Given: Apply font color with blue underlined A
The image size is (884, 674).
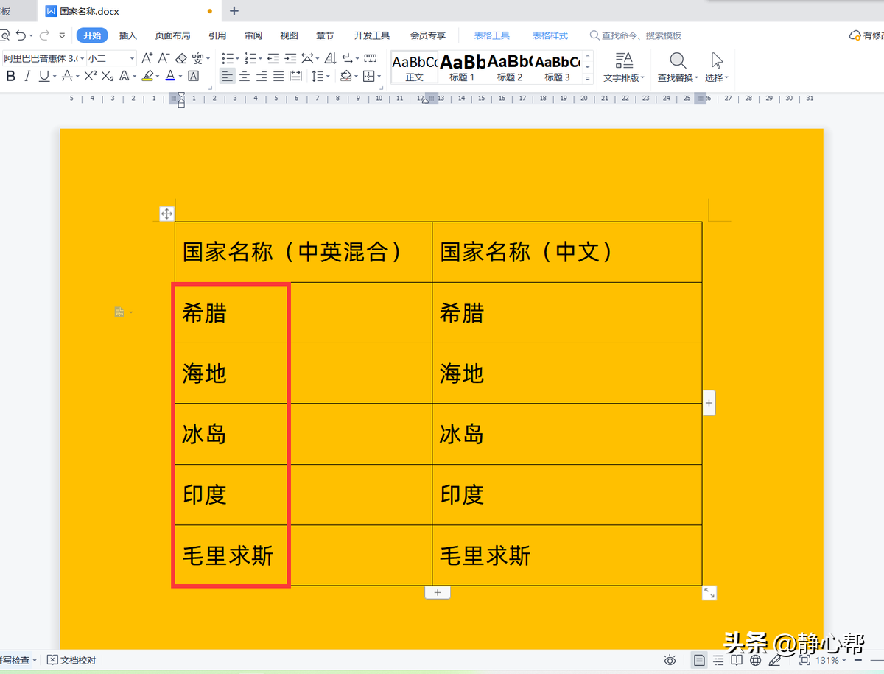Looking at the screenshot, I should (170, 76).
